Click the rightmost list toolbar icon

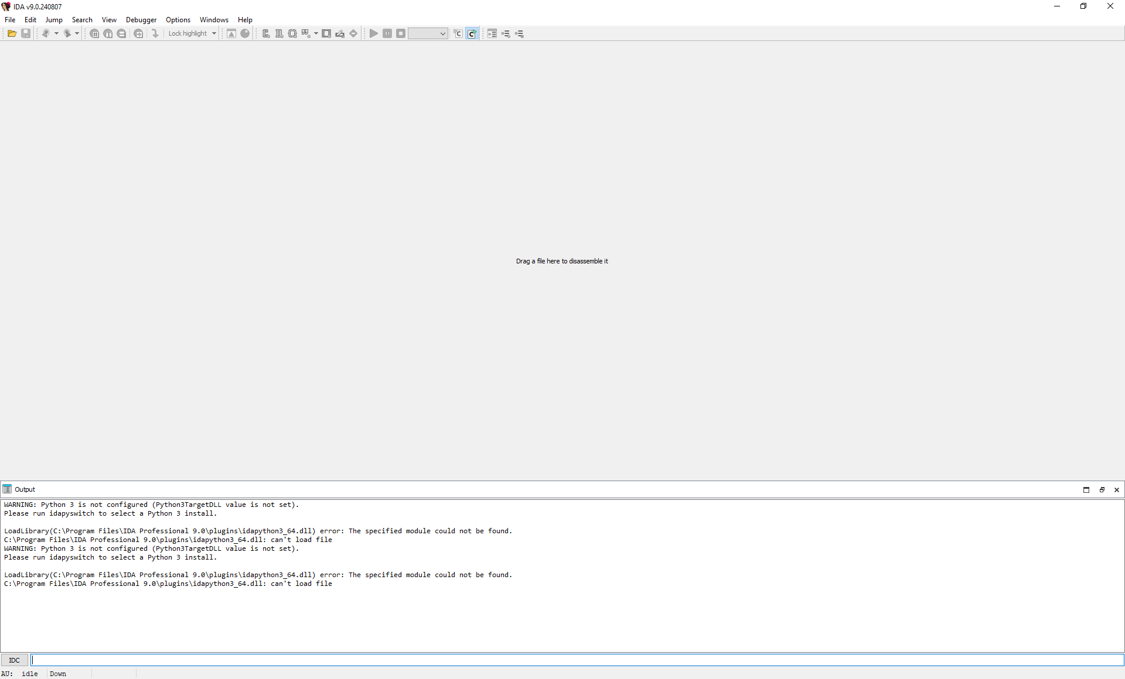(x=519, y=33)
